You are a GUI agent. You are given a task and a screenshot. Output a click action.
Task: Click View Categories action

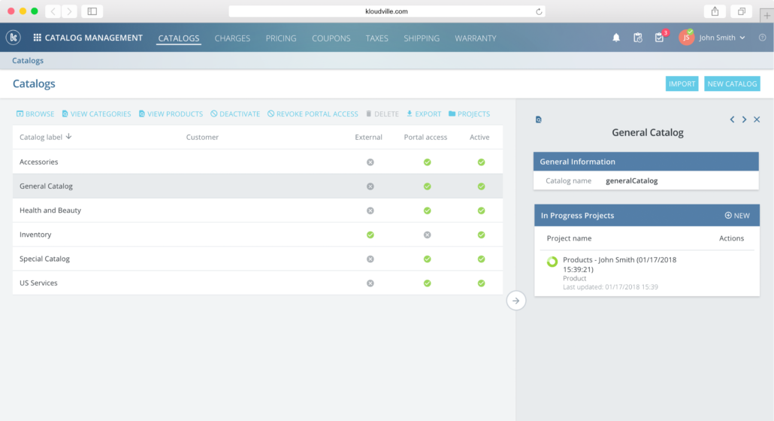coord(97,114)
